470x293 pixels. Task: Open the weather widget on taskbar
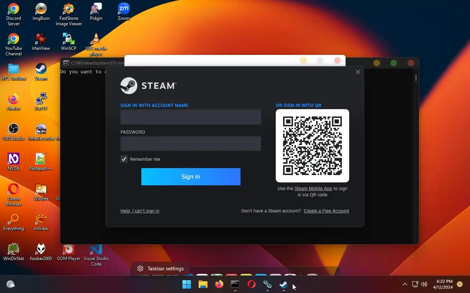[10, 284]
